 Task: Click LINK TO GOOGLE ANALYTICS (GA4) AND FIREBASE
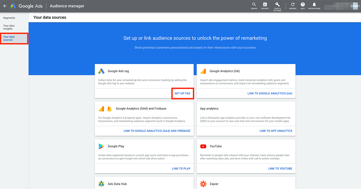tap(157, 131)
